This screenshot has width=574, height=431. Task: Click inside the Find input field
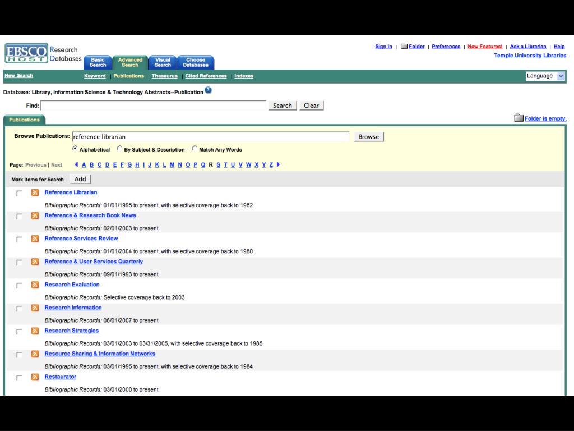tap(154, 106)
